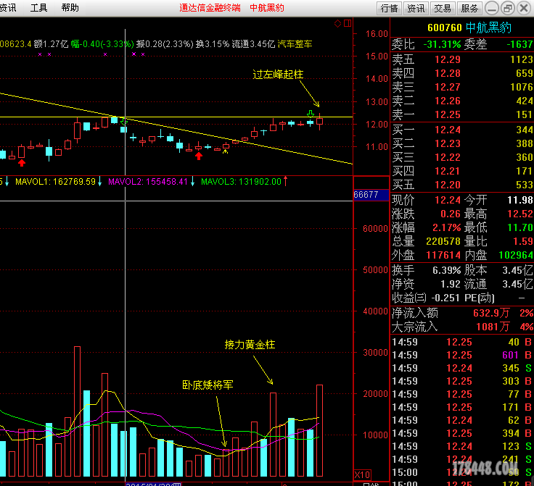This screenshot has height=486, width=534.
Task: Click the 换手 value 6.39%
Action: tap(446, 270)
